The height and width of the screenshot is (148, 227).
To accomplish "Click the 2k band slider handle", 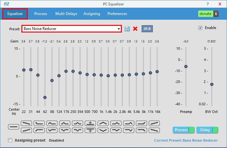I will pyautogui.click(x=115, y=75).
